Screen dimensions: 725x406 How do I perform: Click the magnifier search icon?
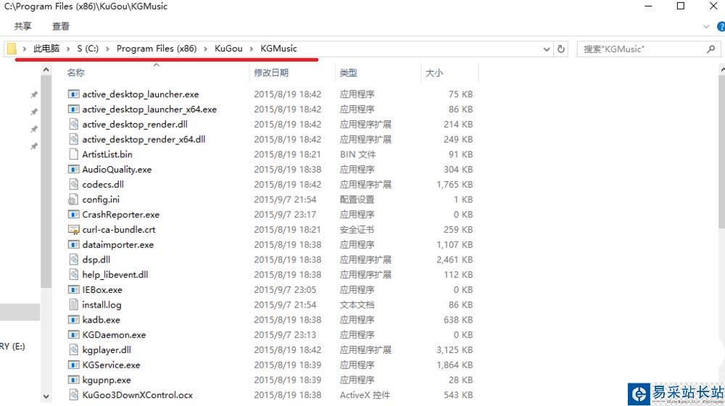pos(710,49)
